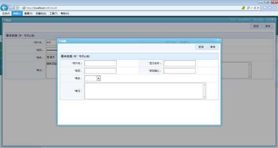
Task: Click the 管理员 role field in background
Action: point(51,57)
